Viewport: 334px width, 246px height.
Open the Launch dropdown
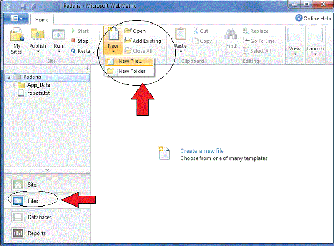click(315, 45)
